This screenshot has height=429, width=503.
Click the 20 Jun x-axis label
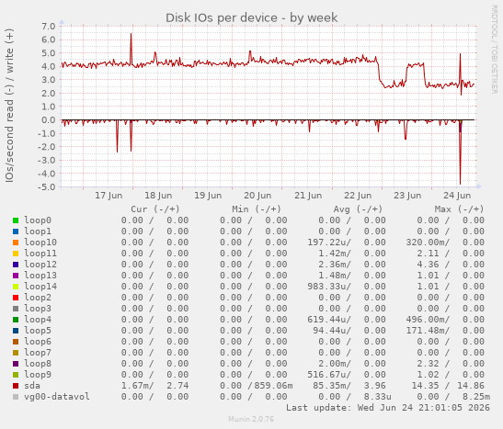[x=257, y=196]
